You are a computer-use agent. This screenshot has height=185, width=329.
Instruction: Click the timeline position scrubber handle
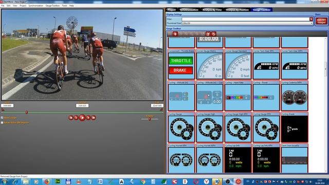(27, 113)
